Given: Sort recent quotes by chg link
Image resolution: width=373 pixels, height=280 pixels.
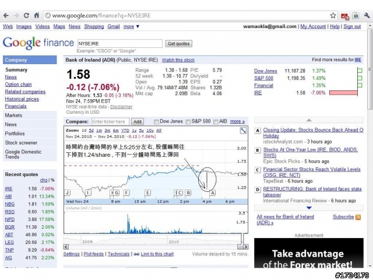Looking at the screenshot, I should [44, 180].
